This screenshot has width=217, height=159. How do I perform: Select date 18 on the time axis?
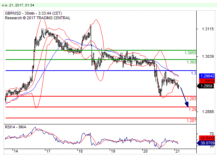pyautogui.click(x=80, y=151)
